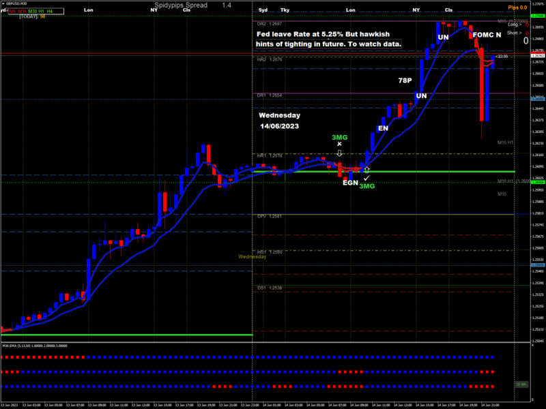Image resolution: width=546 pixels, height=409 pixels.
Task: Select the green horizontal line near 1.2608
Action: coord(384,172)
